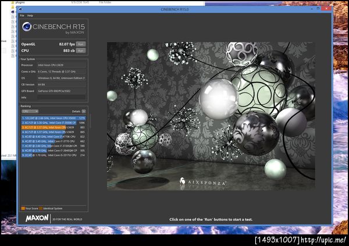
Task: Toggle the ranking Details checkbox
Action: tap(84, 111)
